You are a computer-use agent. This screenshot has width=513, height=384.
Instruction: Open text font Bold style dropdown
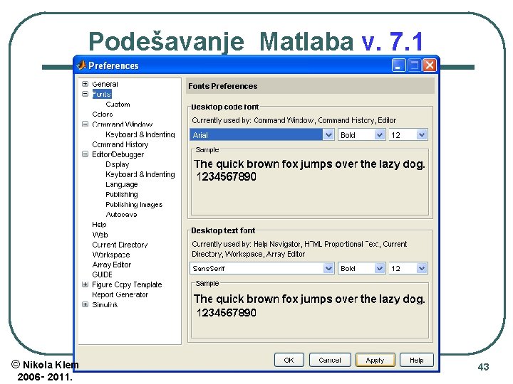(x=379, y=268)
